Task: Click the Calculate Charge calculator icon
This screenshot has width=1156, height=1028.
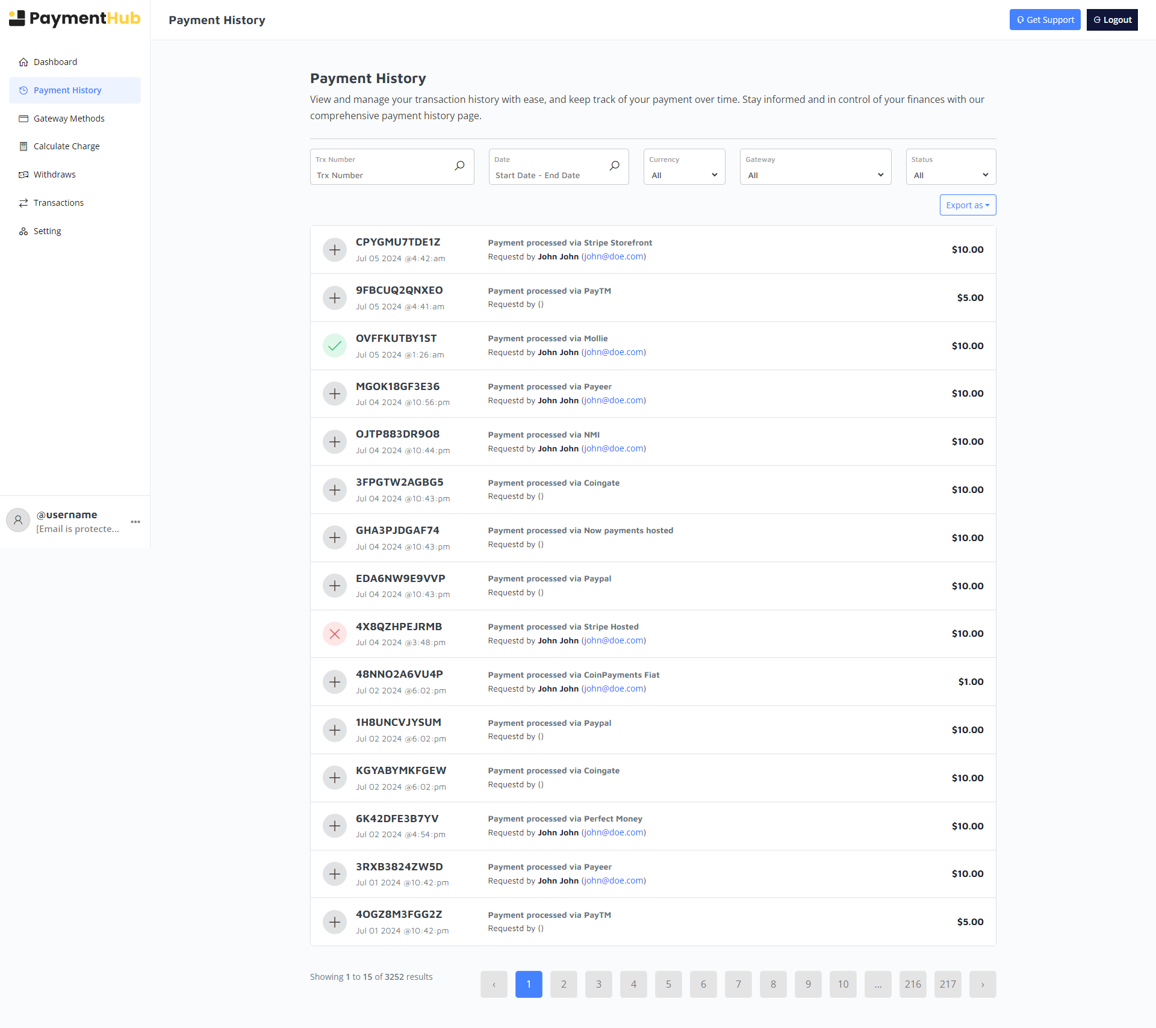Action: (23, 146)
